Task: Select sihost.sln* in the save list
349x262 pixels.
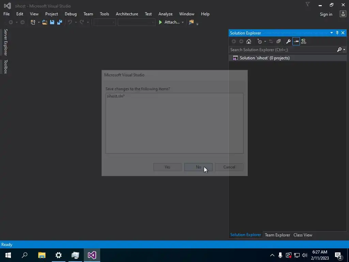Action: [116, 96]
